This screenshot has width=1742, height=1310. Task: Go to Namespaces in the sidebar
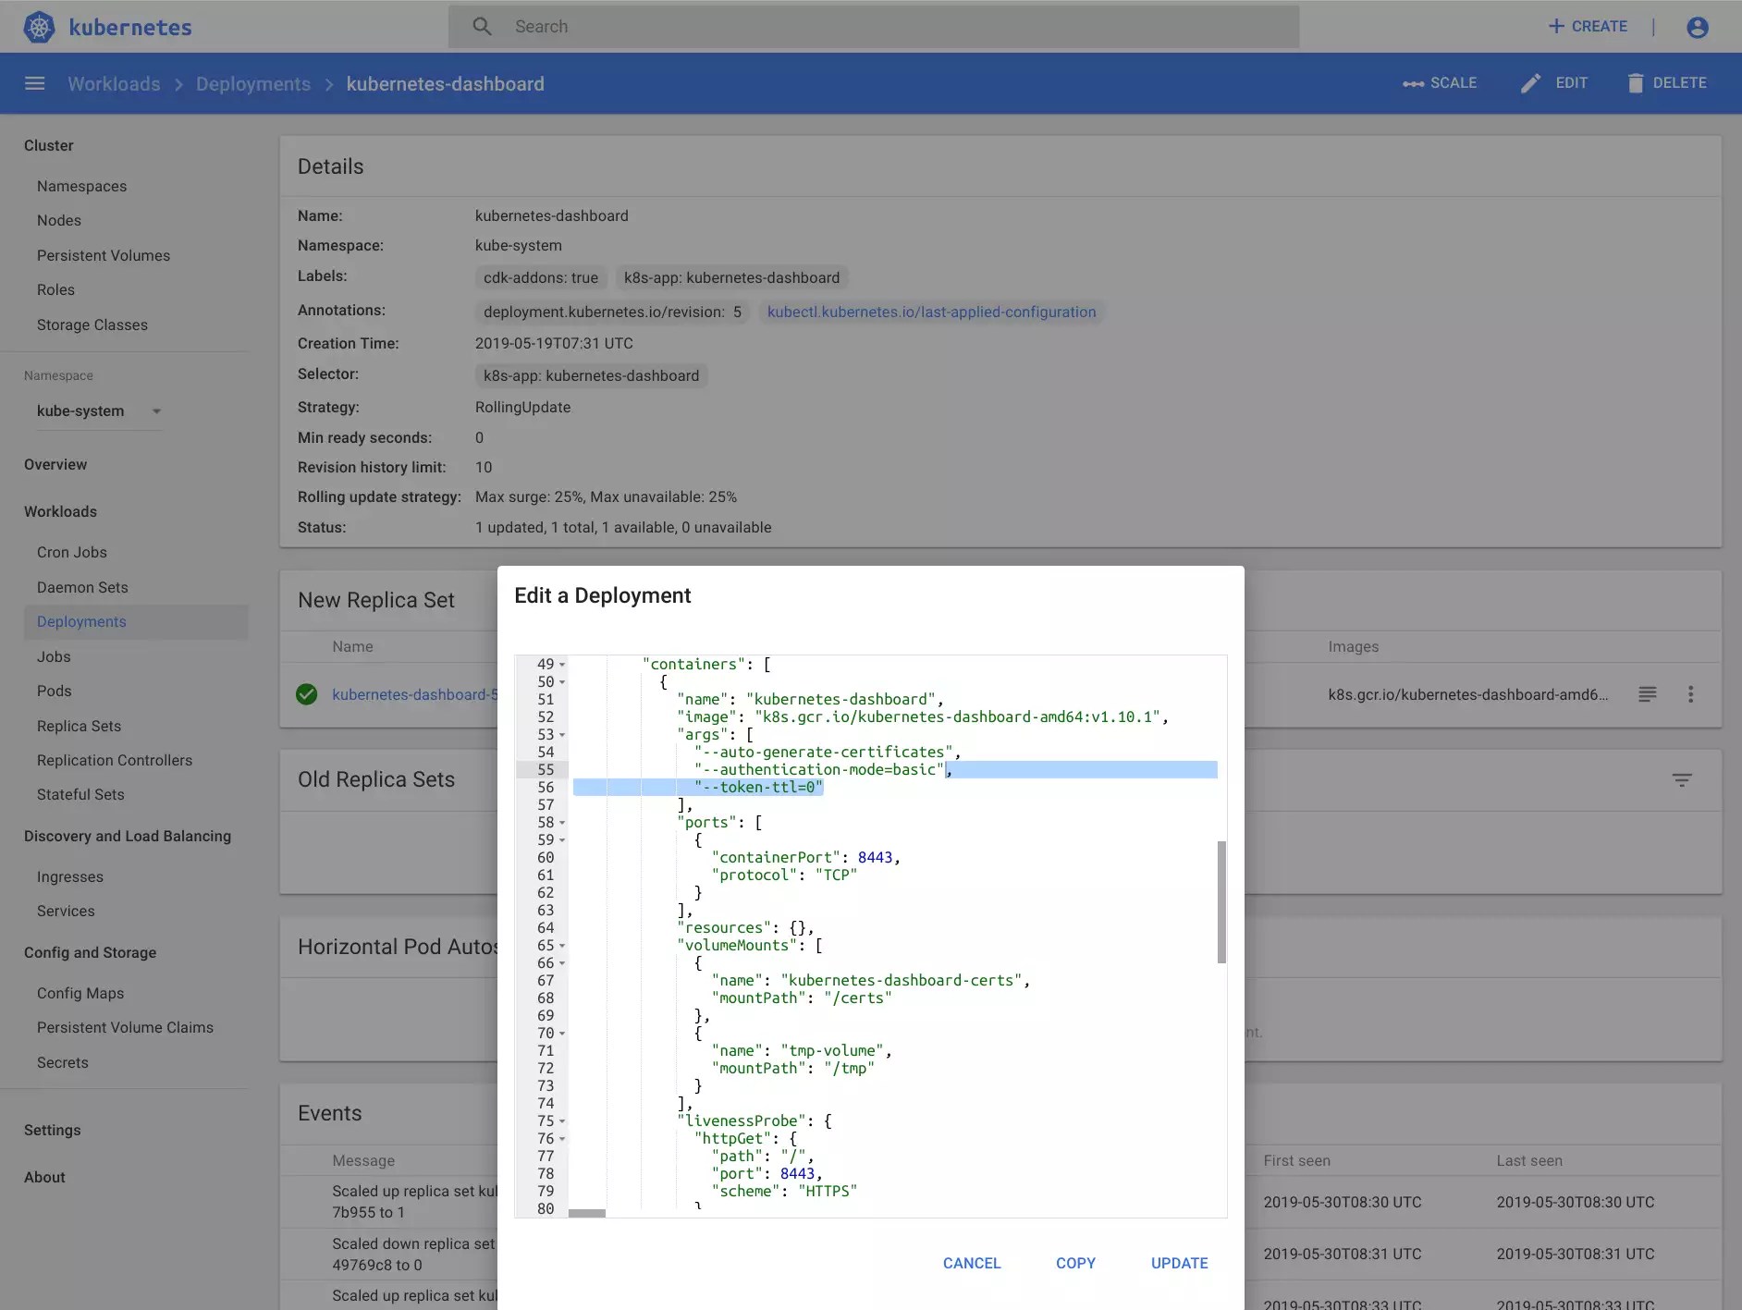point(81,186)
